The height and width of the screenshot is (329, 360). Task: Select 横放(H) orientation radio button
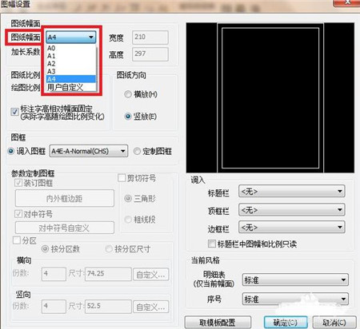(128, 94)
